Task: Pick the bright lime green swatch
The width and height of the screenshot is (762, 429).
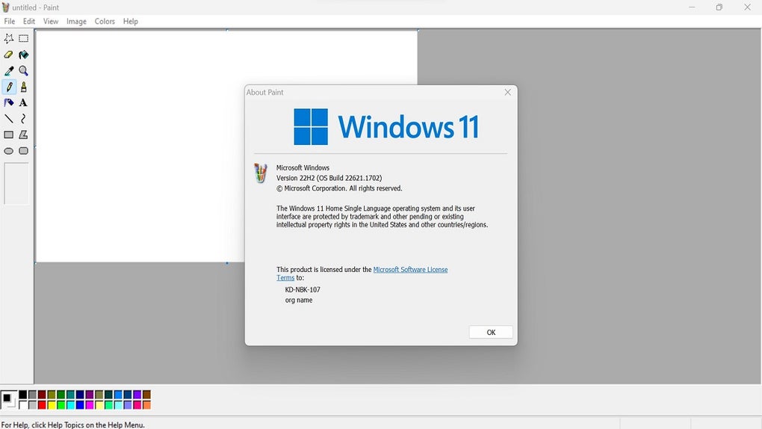Action: pyautogui.click(x=61, y=404)
